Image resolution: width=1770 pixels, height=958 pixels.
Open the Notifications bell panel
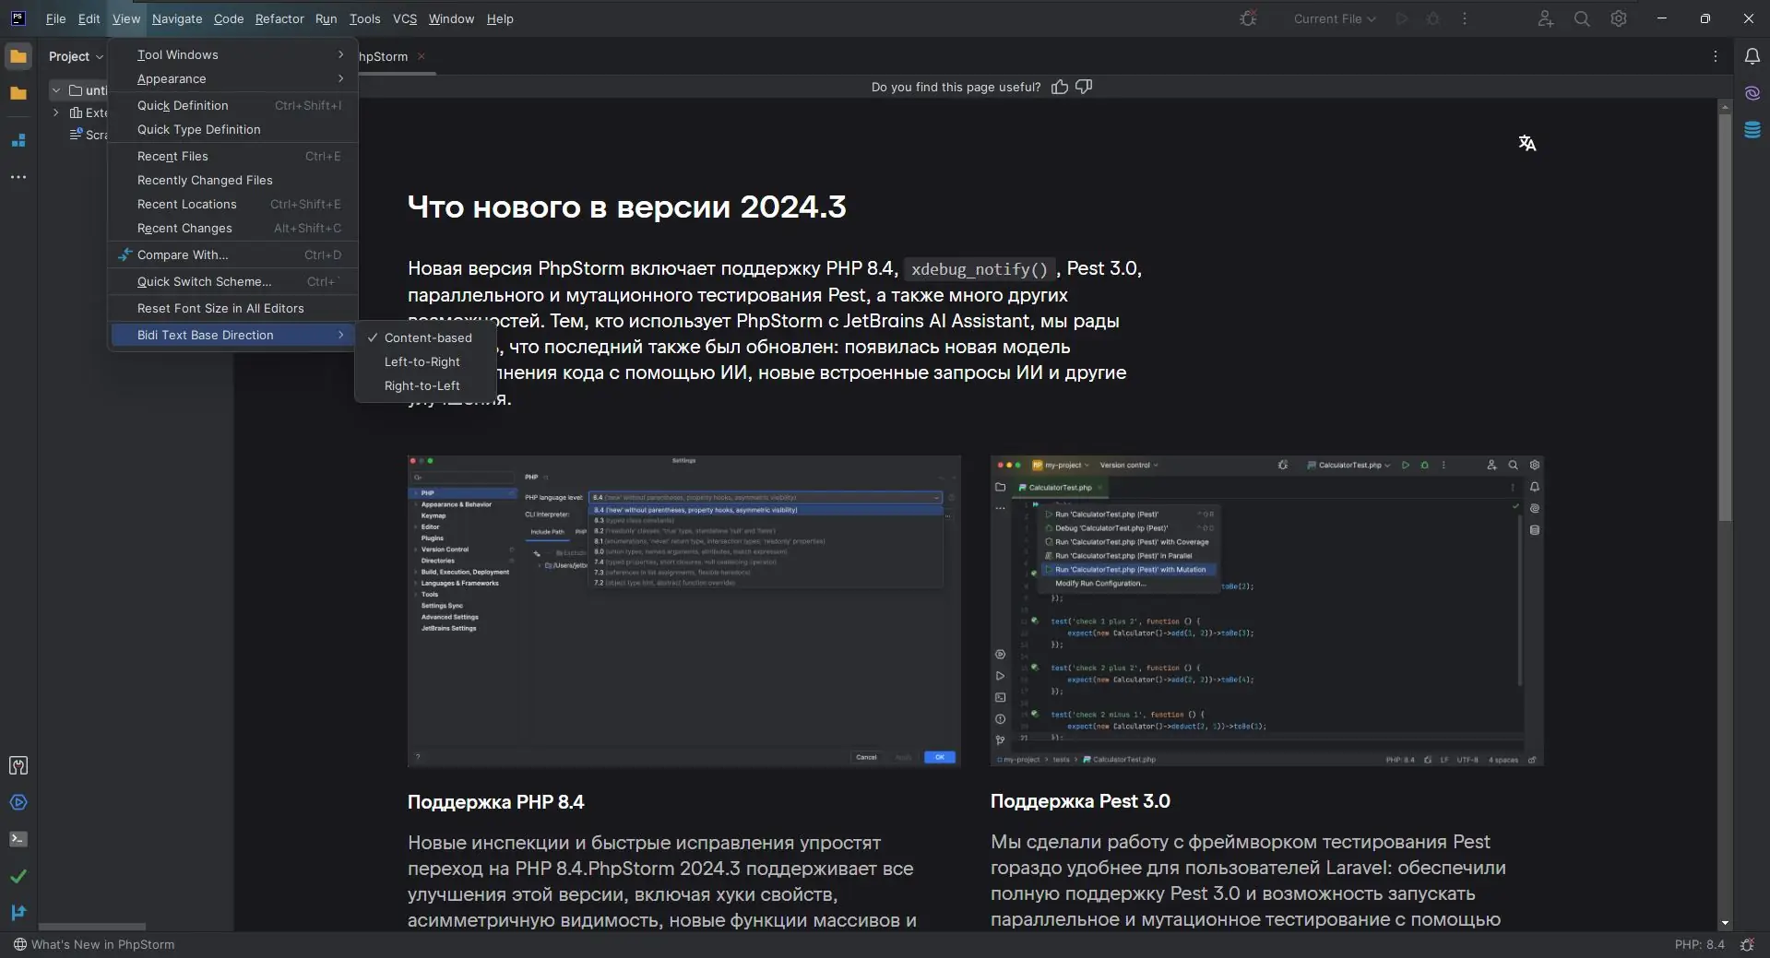pyautogui.click(x=1752, y=56)
